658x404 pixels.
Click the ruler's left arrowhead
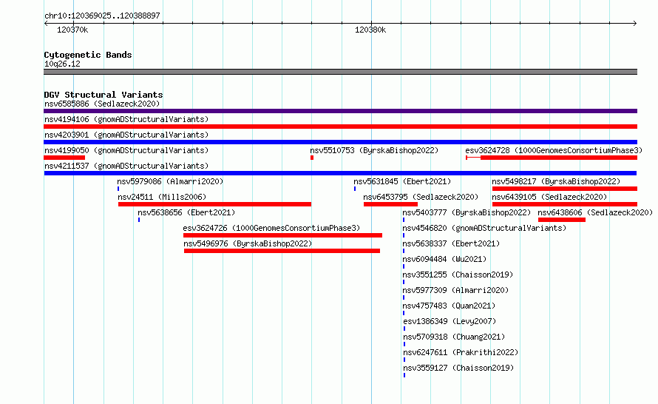point(46,24)
